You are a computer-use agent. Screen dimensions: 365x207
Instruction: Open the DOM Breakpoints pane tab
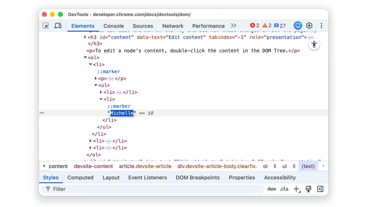tap(198, 177)
